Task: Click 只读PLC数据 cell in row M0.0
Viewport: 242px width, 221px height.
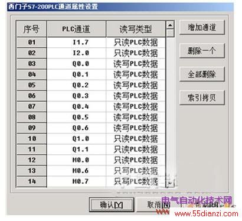Action: coord(136,160)
